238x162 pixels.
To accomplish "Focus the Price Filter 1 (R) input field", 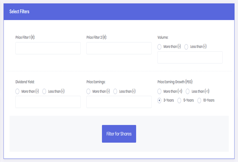I will pyautogui.click(x=48, y=48).
